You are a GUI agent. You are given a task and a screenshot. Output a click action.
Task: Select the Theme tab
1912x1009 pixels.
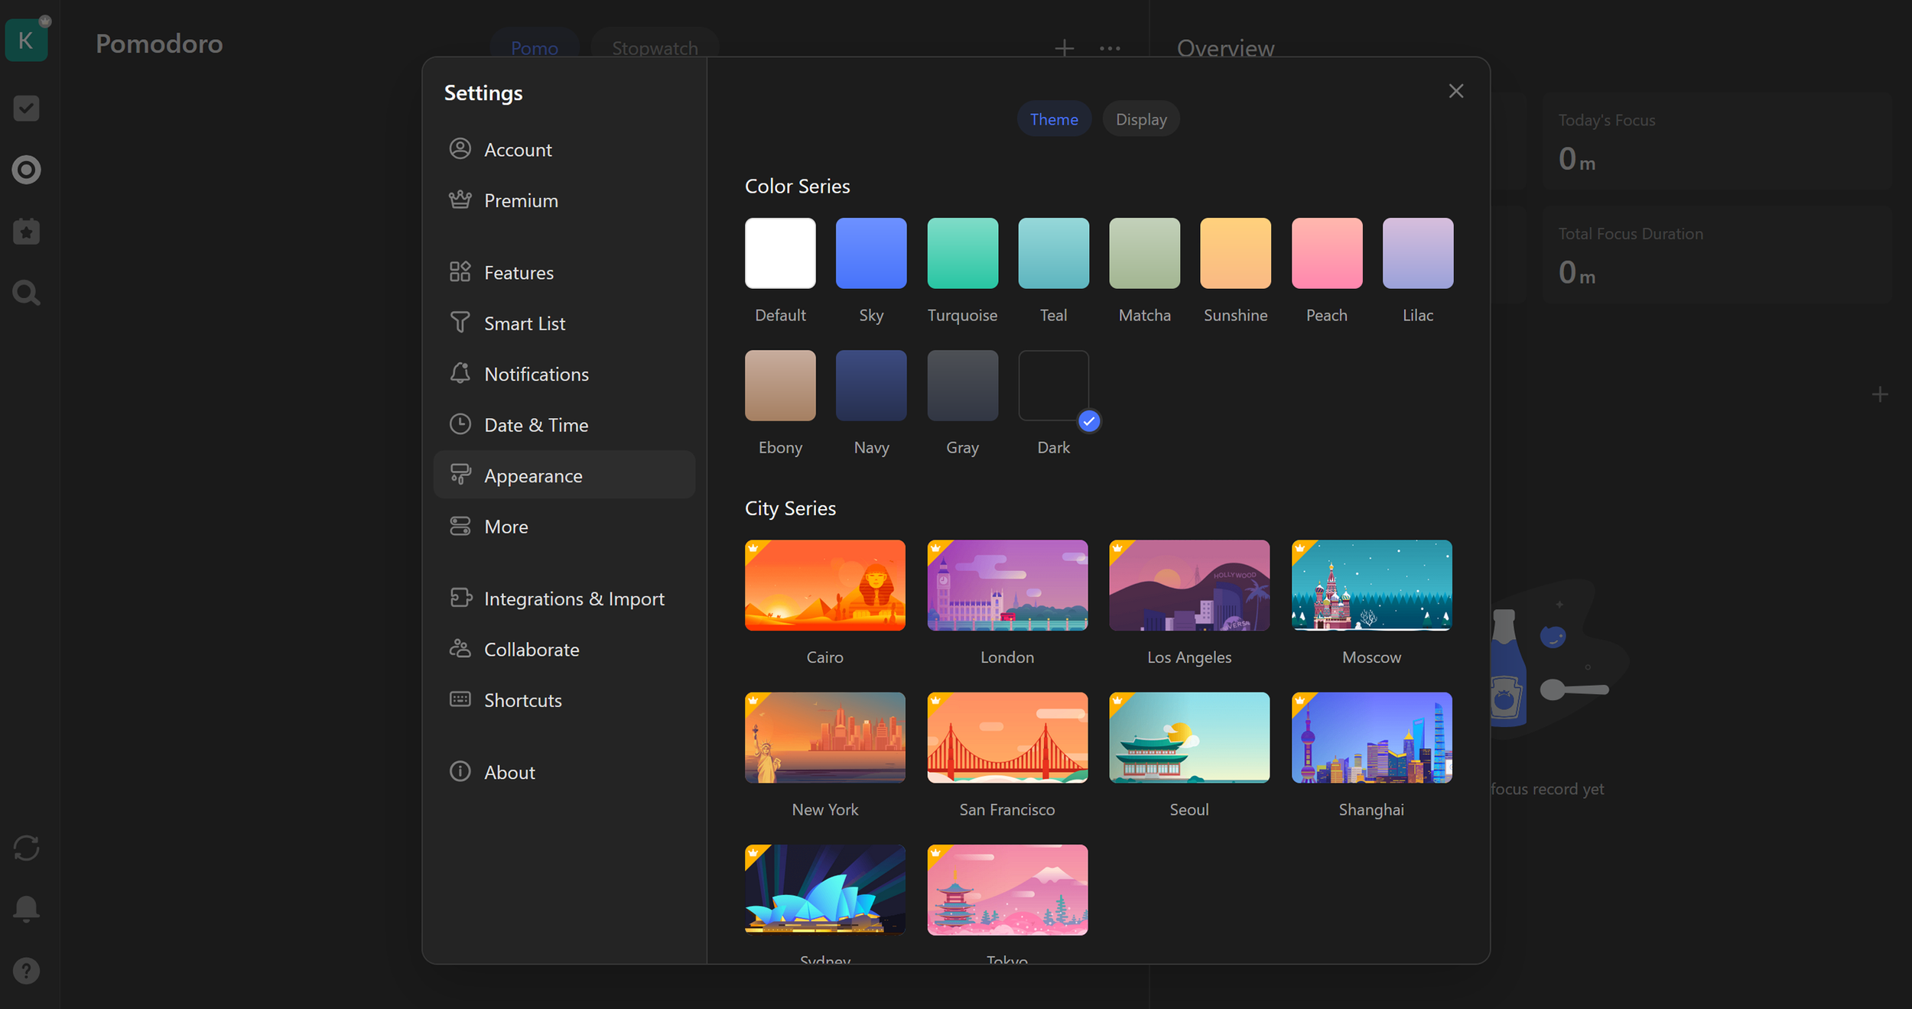[x=1053, y=119]
